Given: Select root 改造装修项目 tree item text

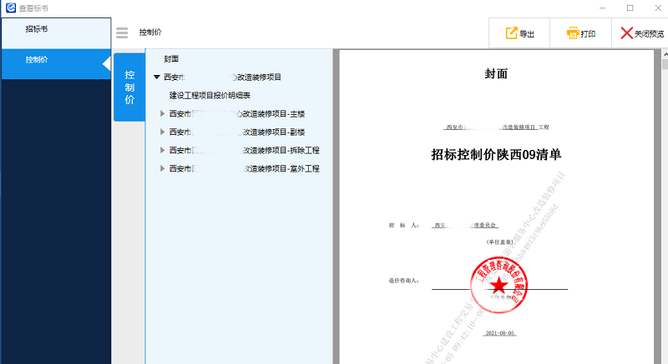Looking at the screenshot, I should (x=222, y=77).
